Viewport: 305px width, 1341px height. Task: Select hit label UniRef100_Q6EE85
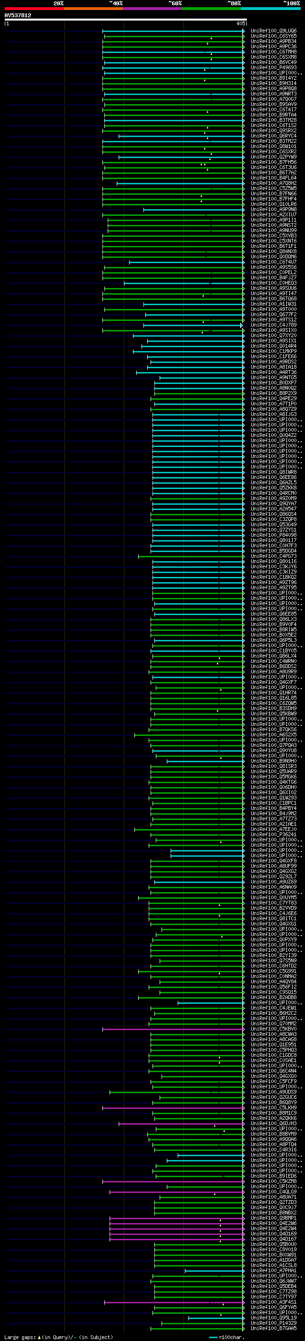click(274, 614)
